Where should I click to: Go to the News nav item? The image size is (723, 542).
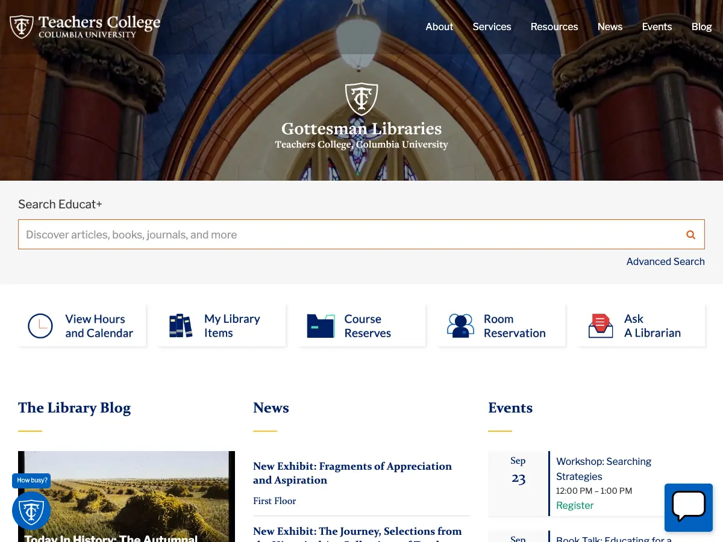tap(610, 26)
